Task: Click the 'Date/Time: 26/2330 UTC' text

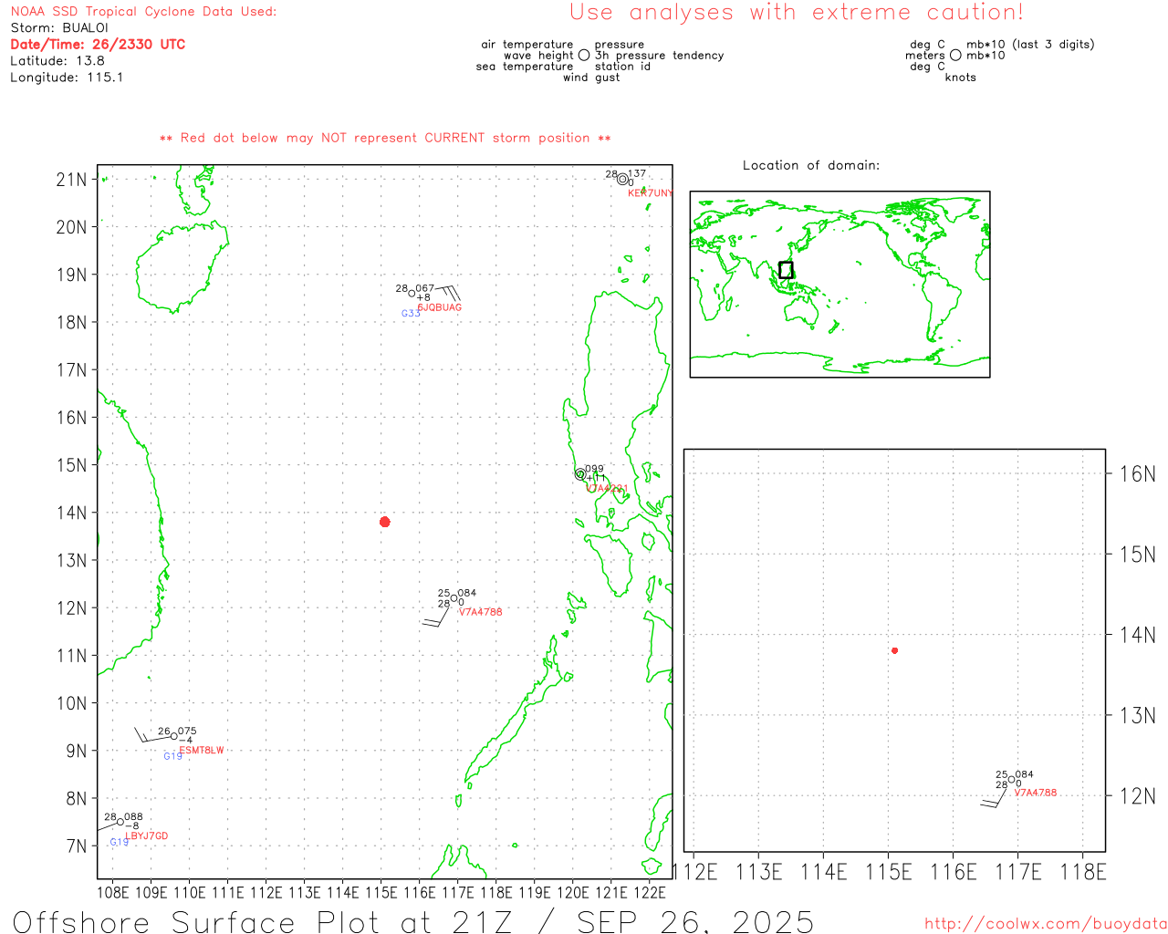Action: pos(98,45)
